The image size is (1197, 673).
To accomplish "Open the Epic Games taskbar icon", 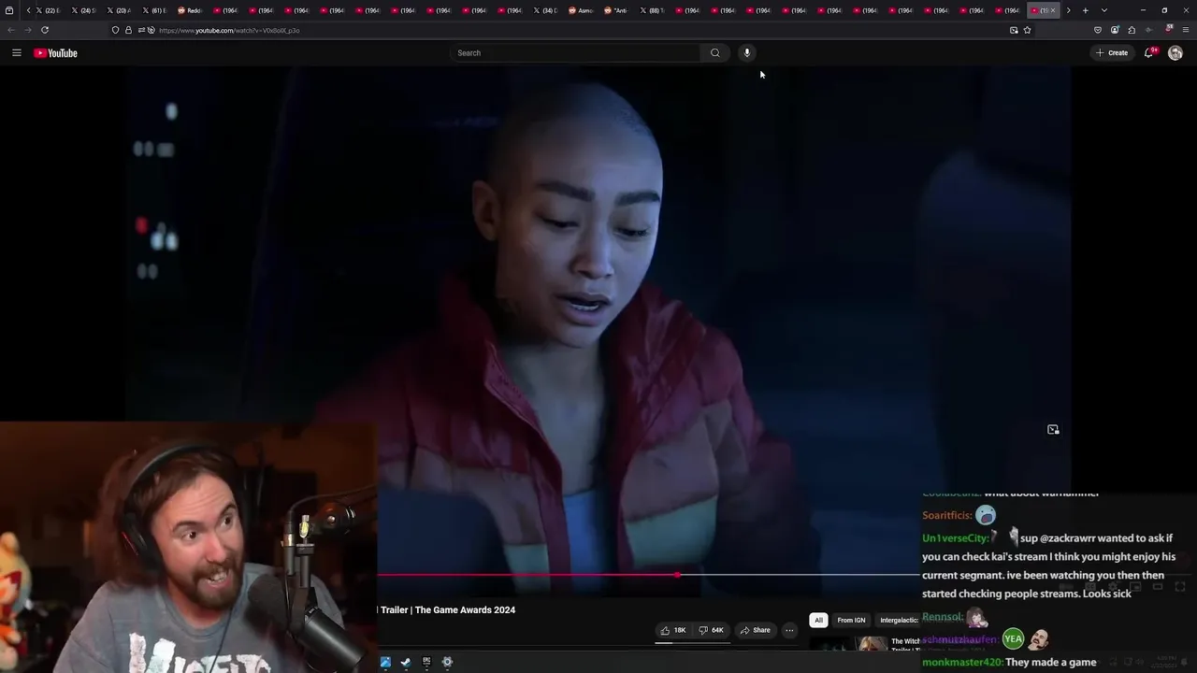I will (426, 663).
